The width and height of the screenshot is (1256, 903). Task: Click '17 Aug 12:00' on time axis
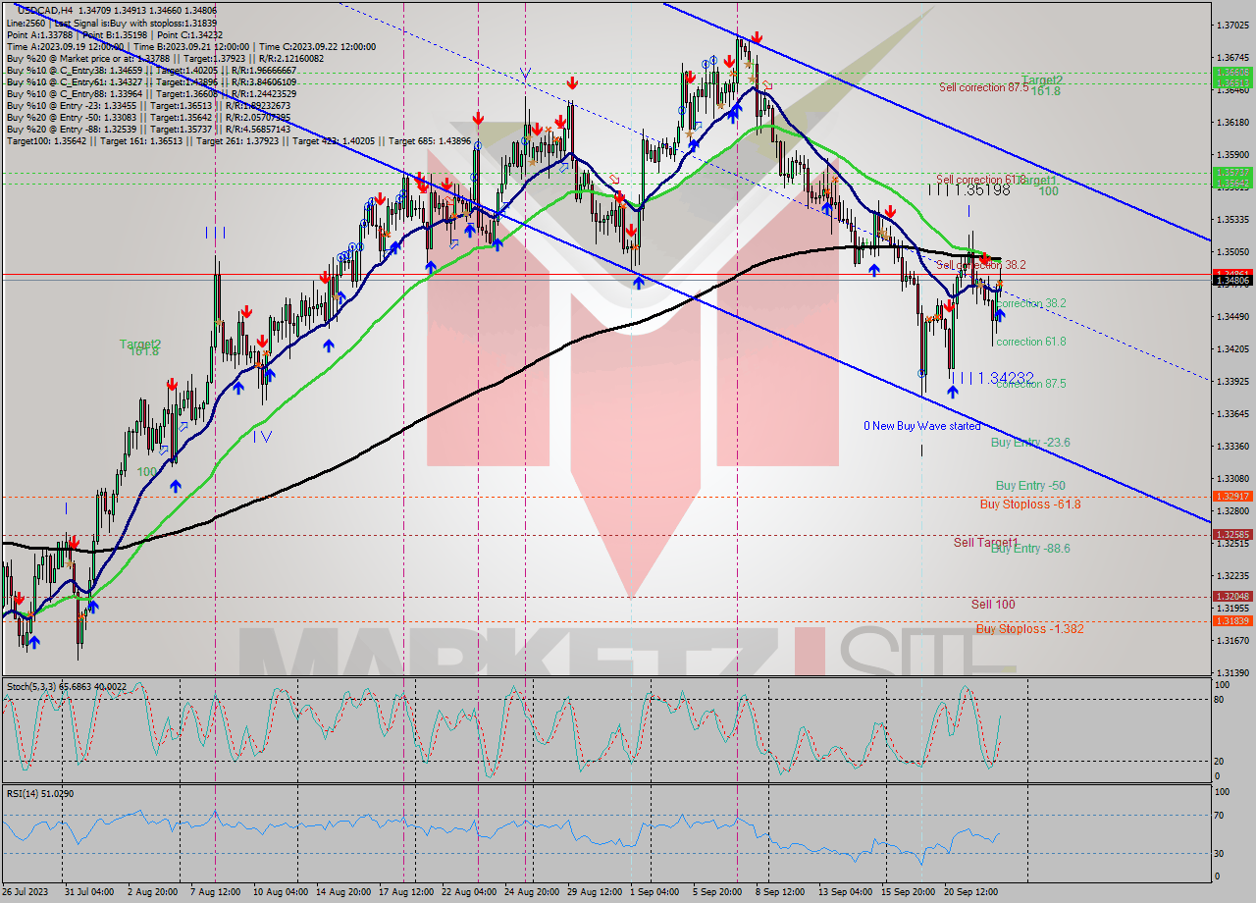pos(406,892)
